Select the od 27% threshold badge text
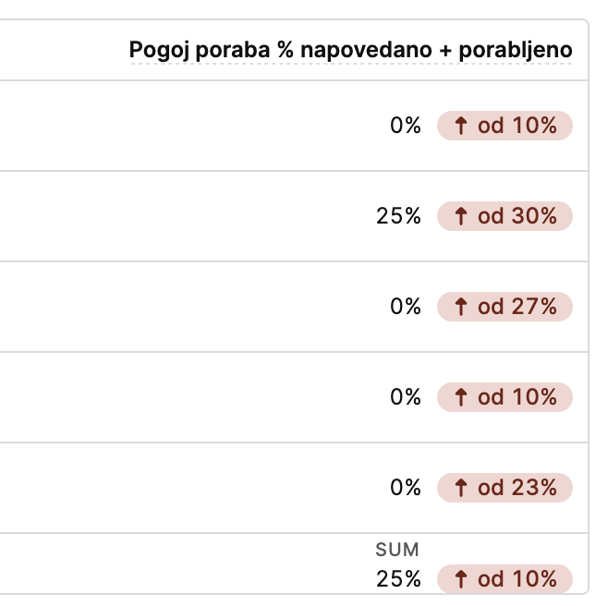This screenshot has height=606, width=608. click(517, 307)
